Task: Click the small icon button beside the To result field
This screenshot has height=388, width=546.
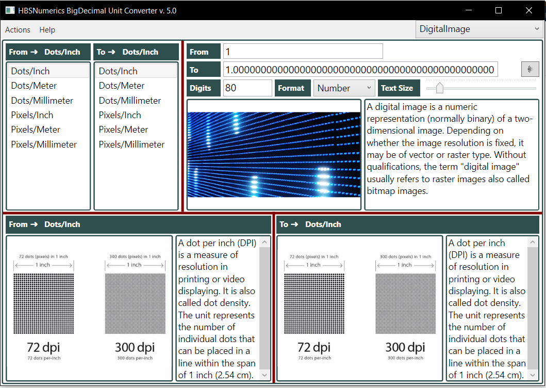Action: click(x=530, y=69)
